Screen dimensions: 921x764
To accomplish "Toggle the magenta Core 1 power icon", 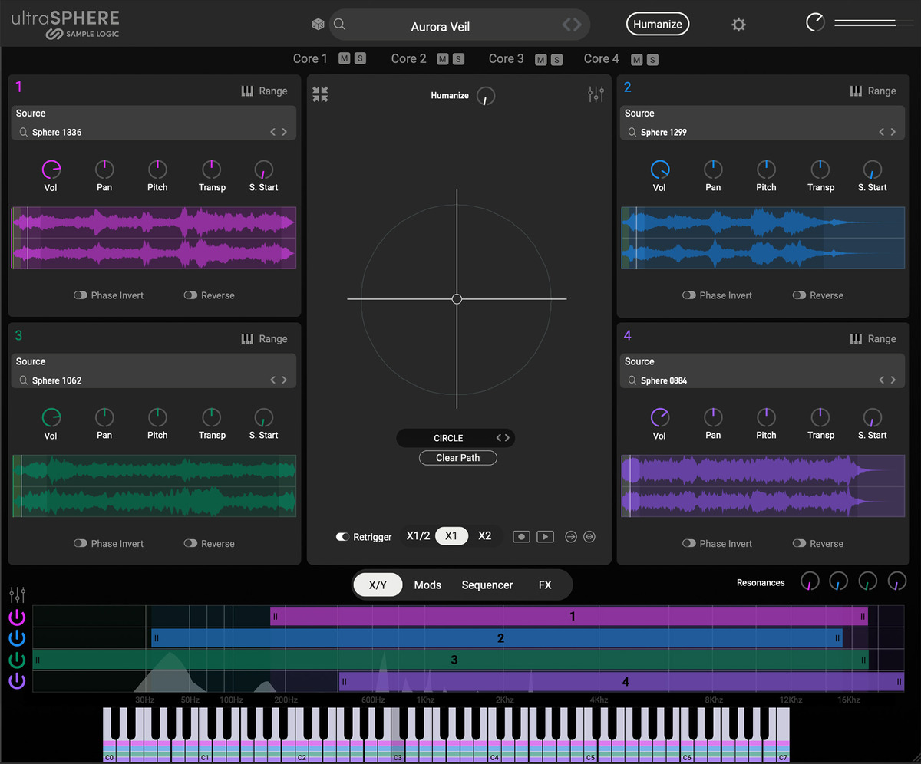I will coord(17,617).
